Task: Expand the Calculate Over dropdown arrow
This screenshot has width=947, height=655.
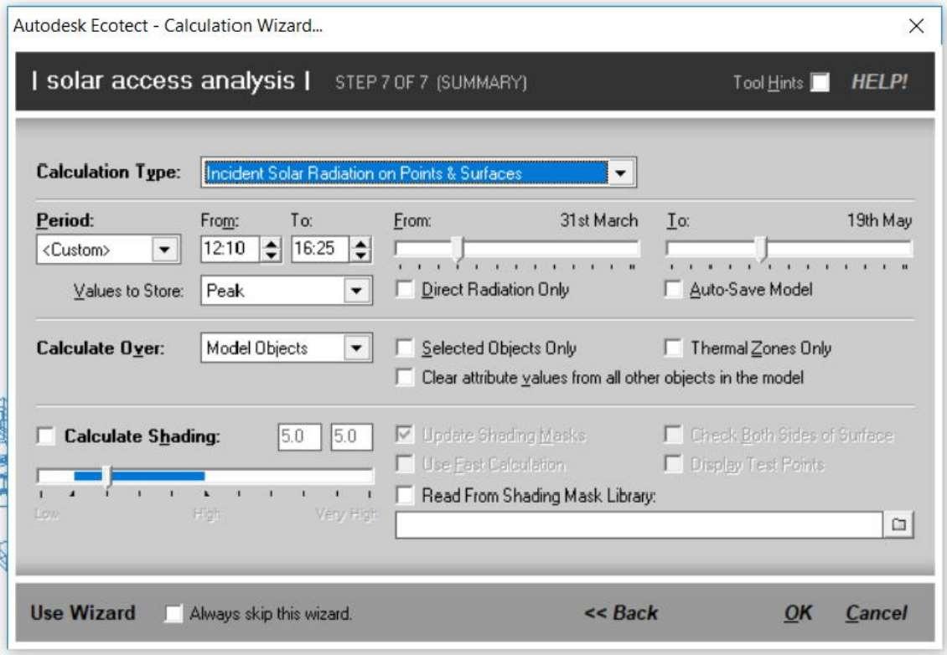Action: click(356, 348)
